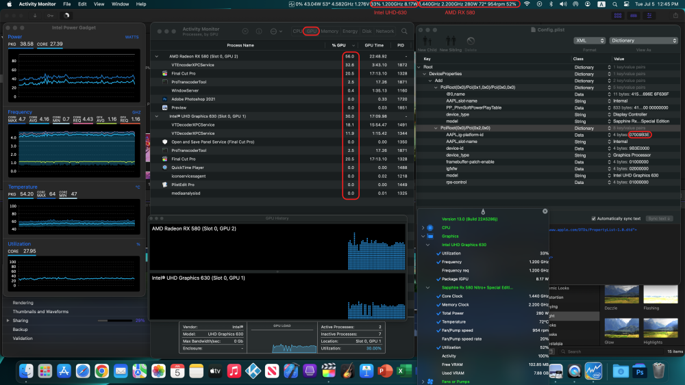
Task: Expand the Fans or Pumps section
Action: click(423, 382)
